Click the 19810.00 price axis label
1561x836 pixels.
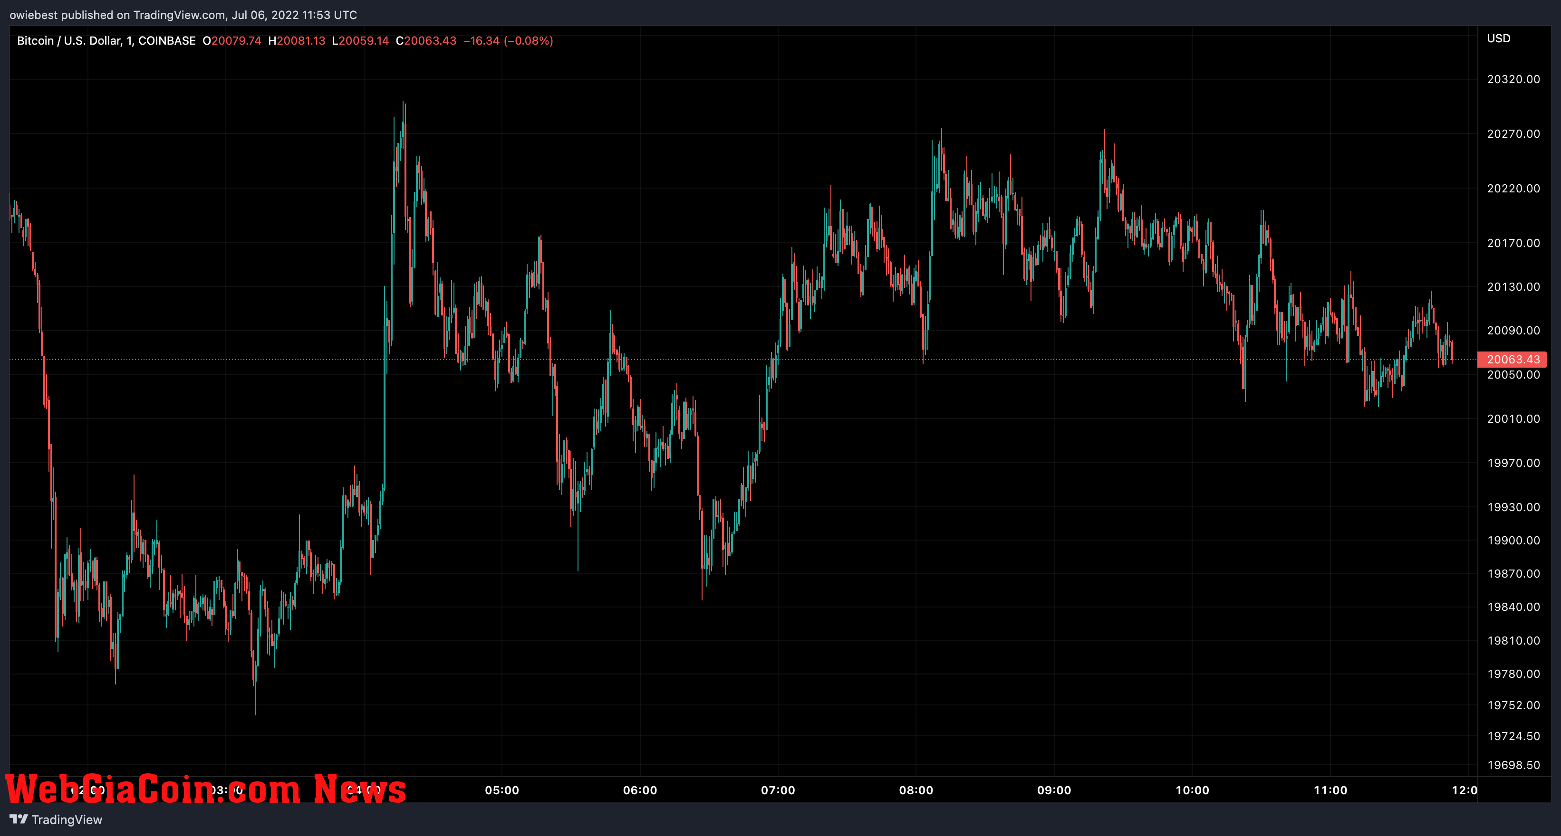click(x=1513, y=640)
